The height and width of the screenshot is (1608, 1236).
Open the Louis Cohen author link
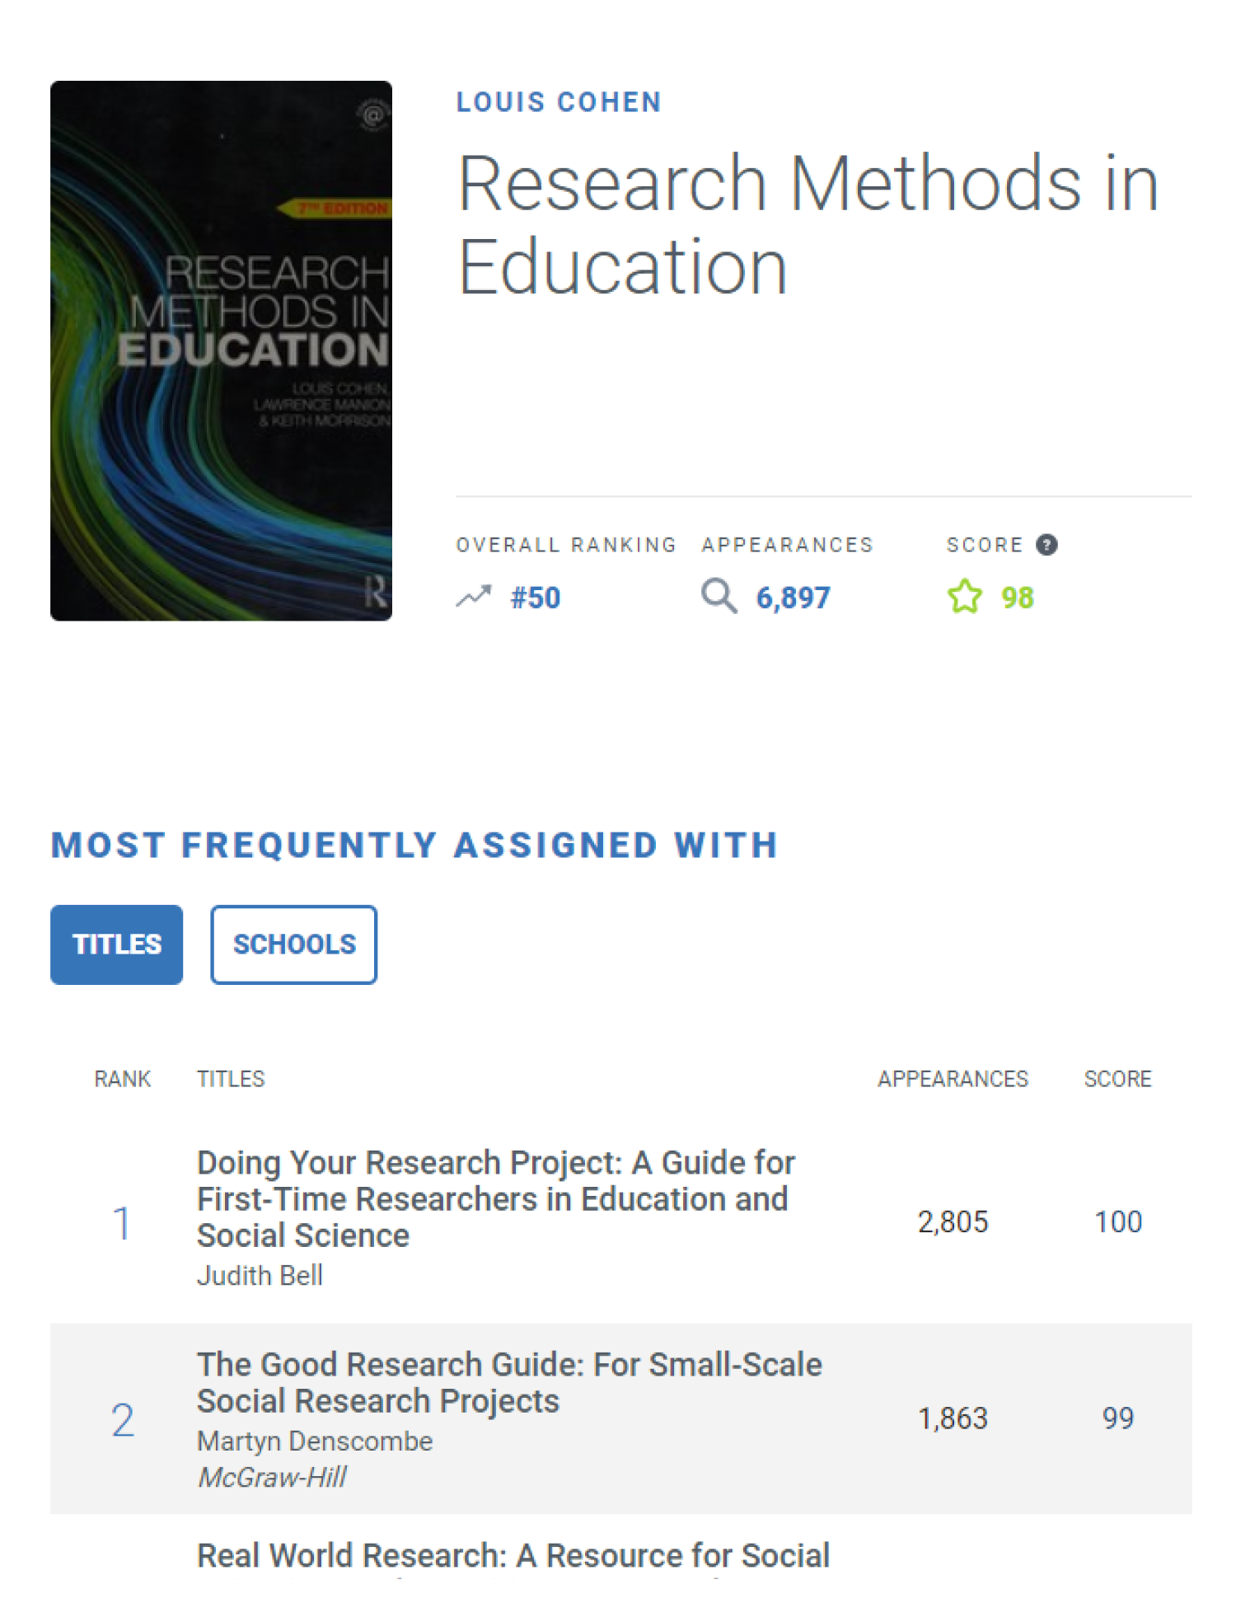coord(559,102)
